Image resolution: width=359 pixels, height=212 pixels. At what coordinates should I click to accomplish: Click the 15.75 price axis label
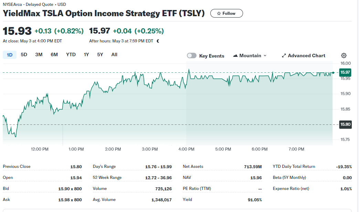click(345, 140)
